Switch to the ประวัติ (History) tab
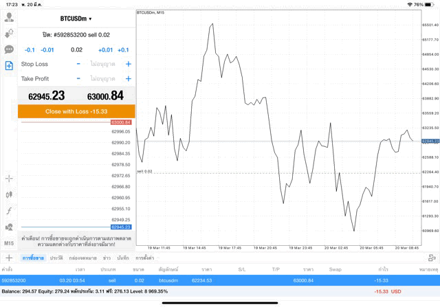The width and height of the screenshot is (440, 307). point(56,258)
